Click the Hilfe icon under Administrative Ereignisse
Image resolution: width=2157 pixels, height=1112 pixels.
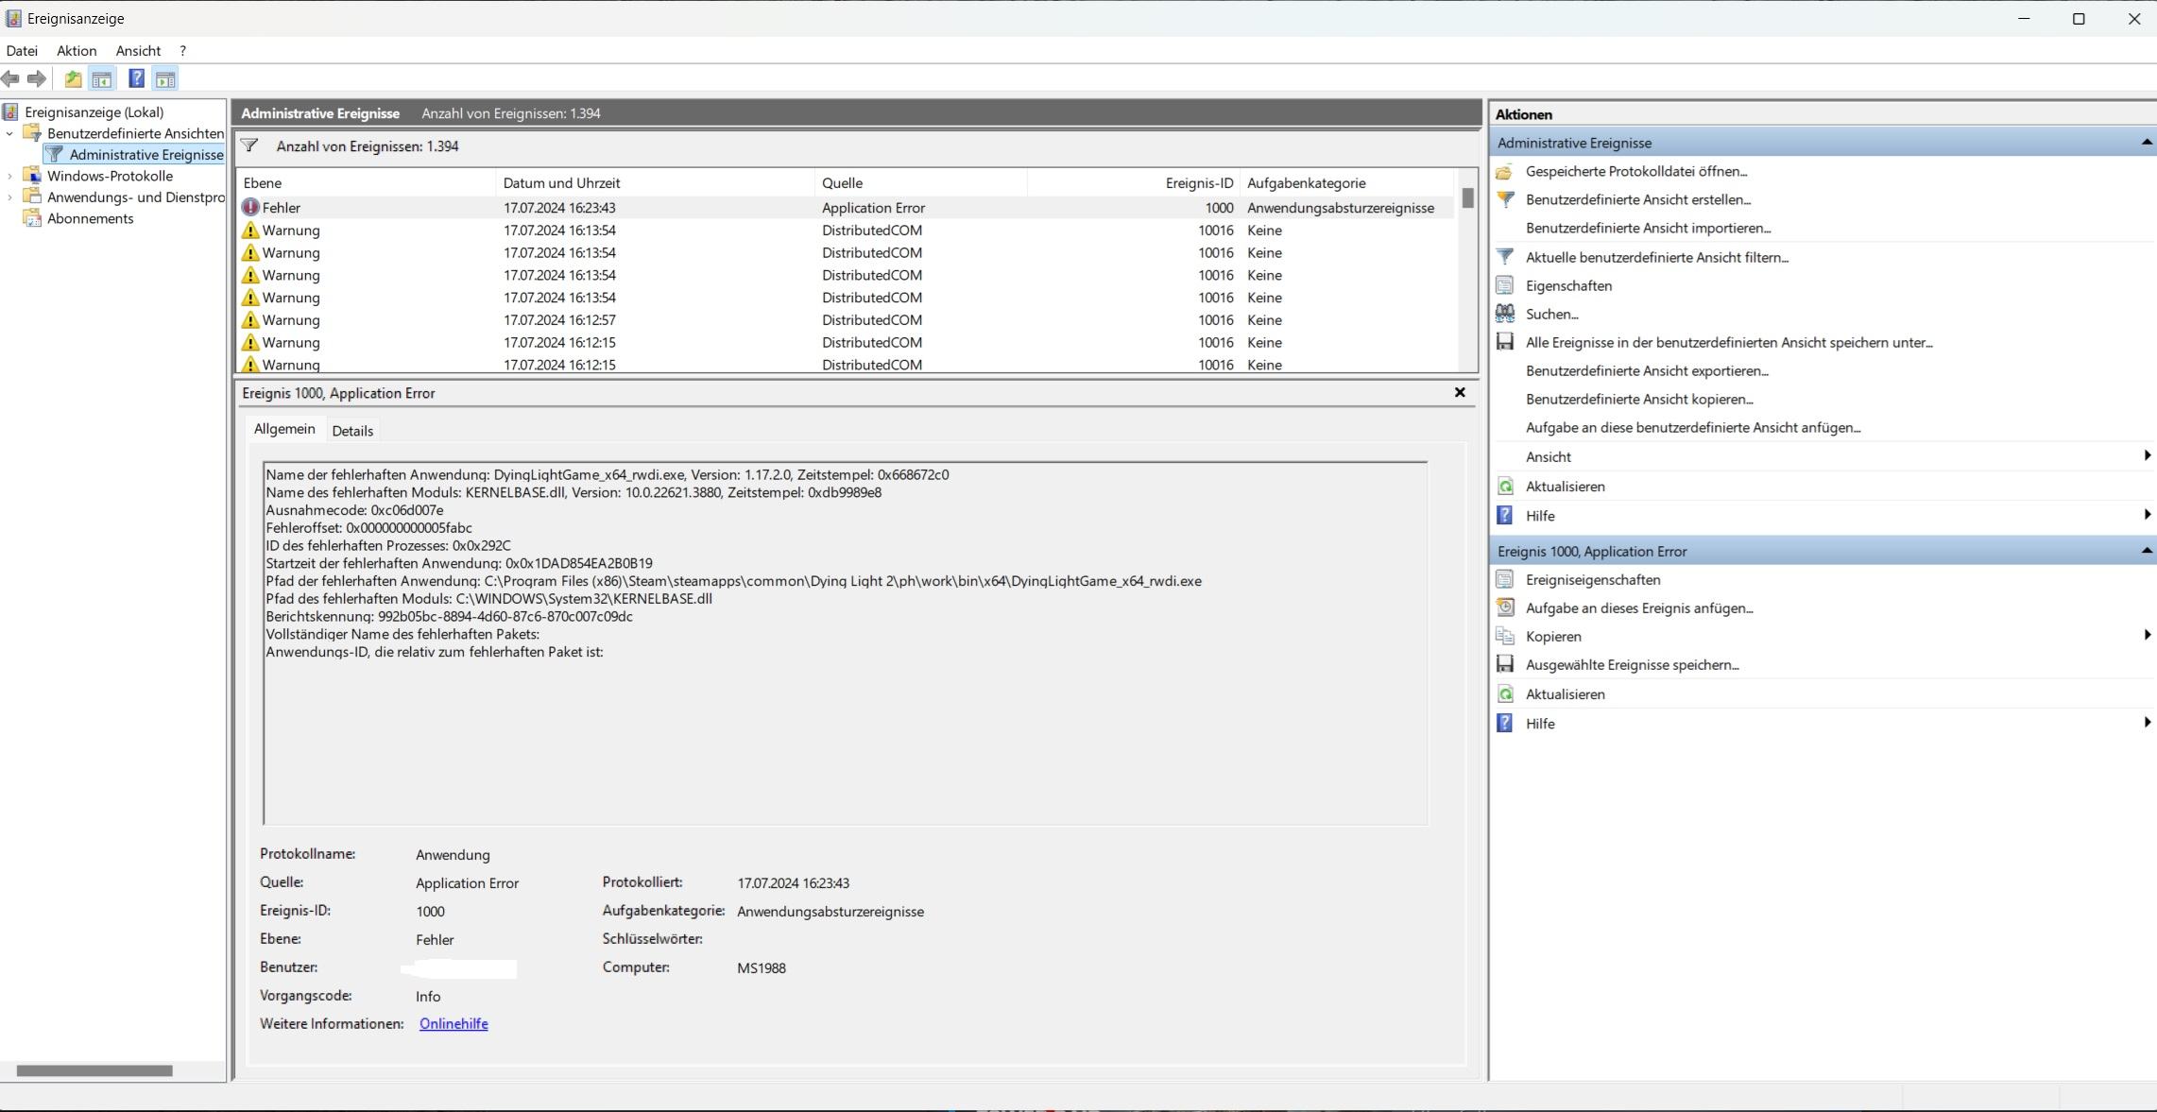[x=1505, y=516]
